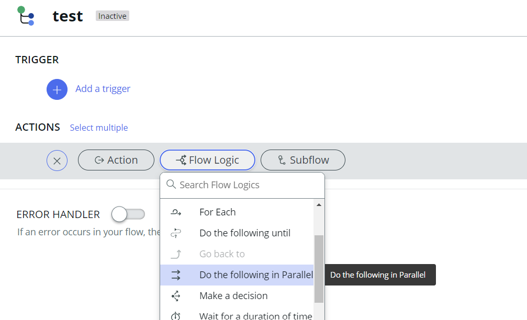Screen dimensions: 527x320
Task: Click the repeat icon beside Do the following until
Action: pos(176,233)
